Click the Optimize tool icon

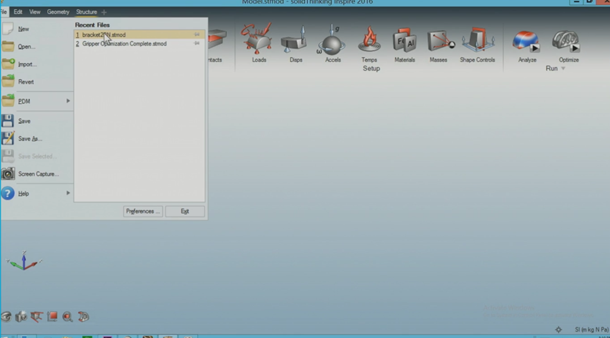click(x=567, y=42)
